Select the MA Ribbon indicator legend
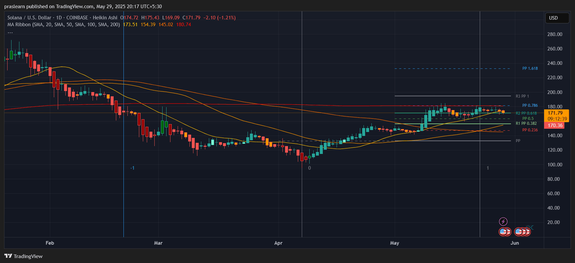Image resolution: width=575 pixels, height=263 pixels. tap(64, 25)
